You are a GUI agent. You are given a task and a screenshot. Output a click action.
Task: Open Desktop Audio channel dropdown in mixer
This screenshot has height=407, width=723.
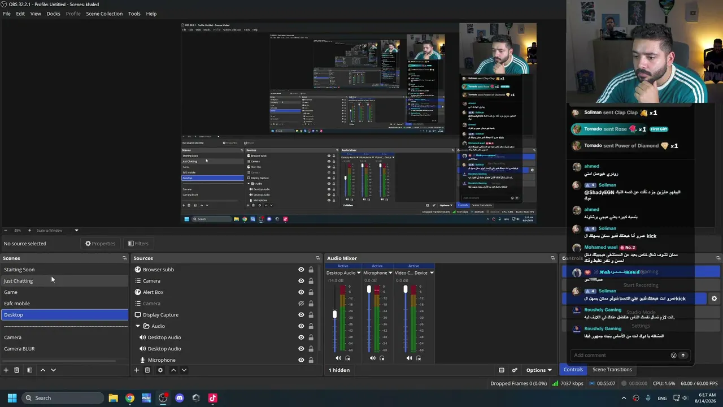[358, 273]
